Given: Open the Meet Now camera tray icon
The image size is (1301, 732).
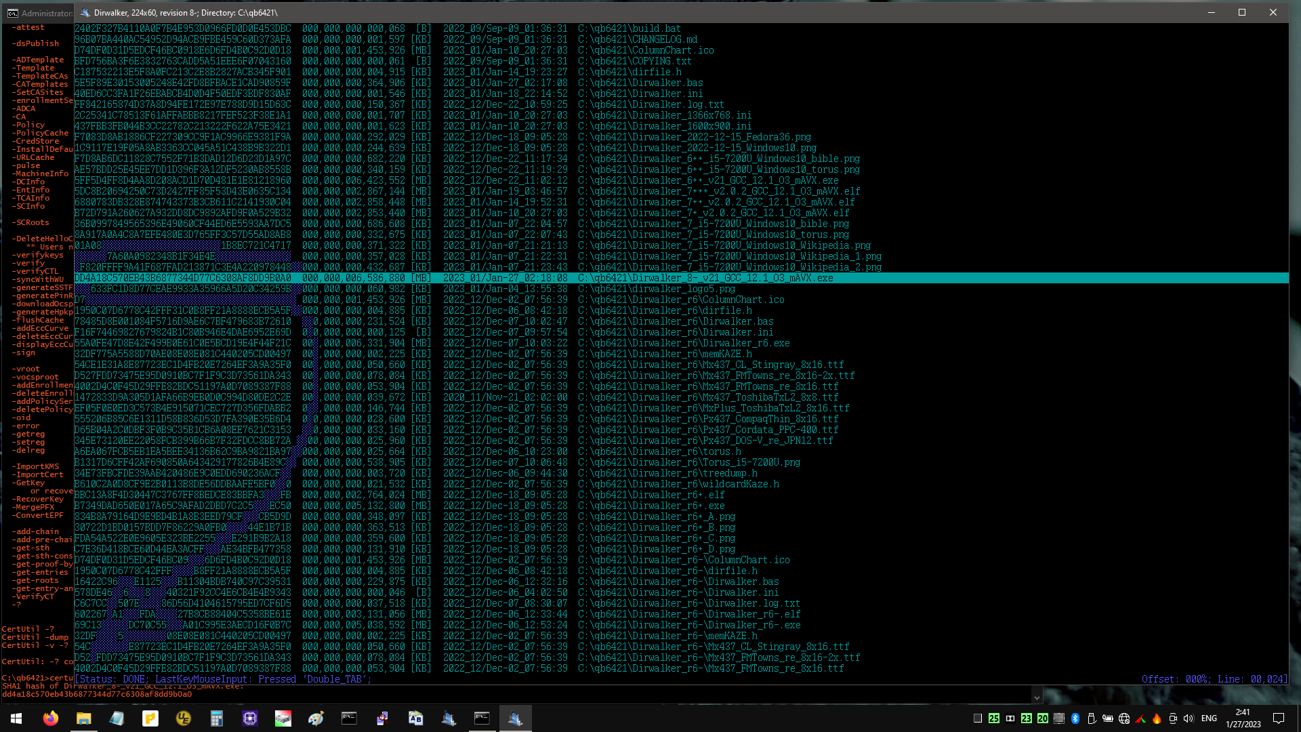Looking at the screenshot, I should click(1173, 718).
